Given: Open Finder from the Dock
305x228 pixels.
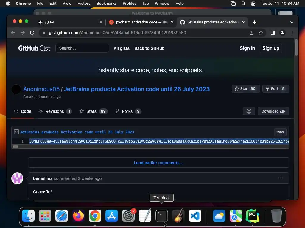Looking at the screenshot, I should [28, 216].
